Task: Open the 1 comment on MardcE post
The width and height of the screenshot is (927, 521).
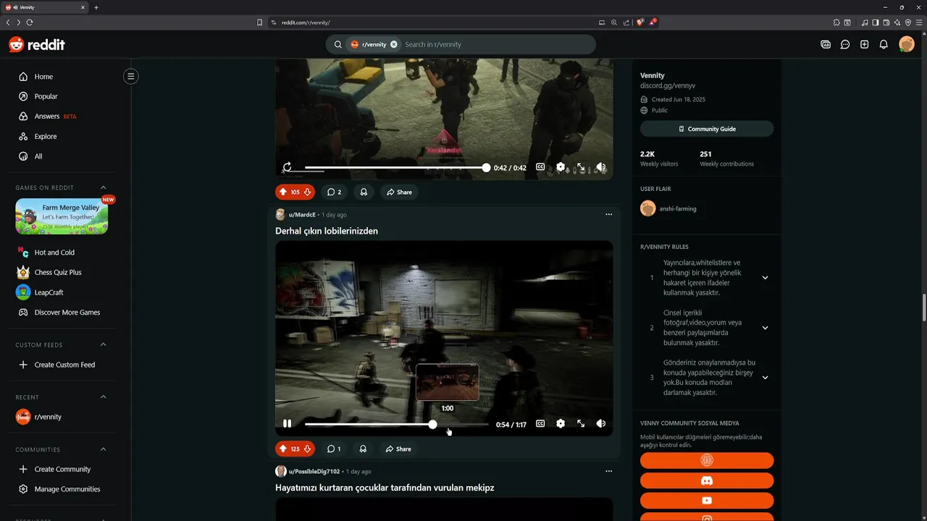Action: [334, 449]
